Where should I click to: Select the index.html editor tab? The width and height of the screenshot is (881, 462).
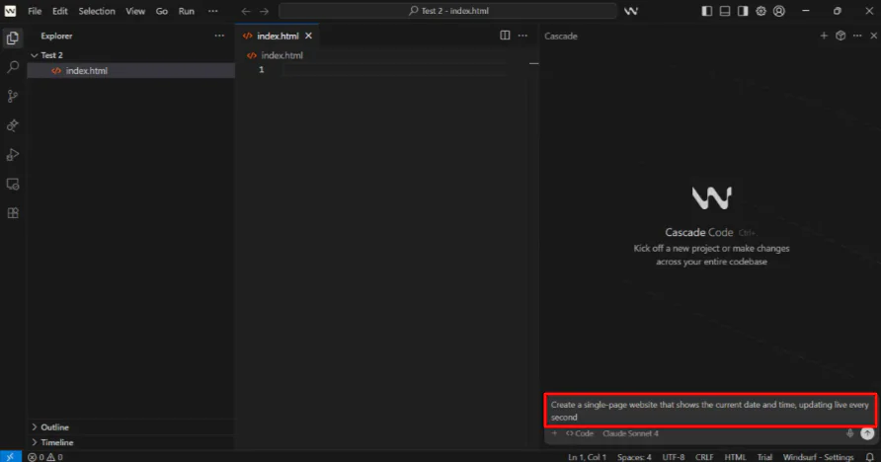tap(277, 36)
